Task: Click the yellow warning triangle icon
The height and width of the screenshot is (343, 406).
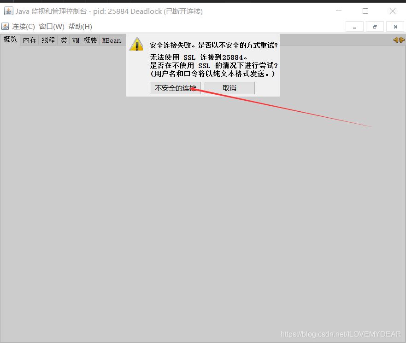Action: (137, 44)
